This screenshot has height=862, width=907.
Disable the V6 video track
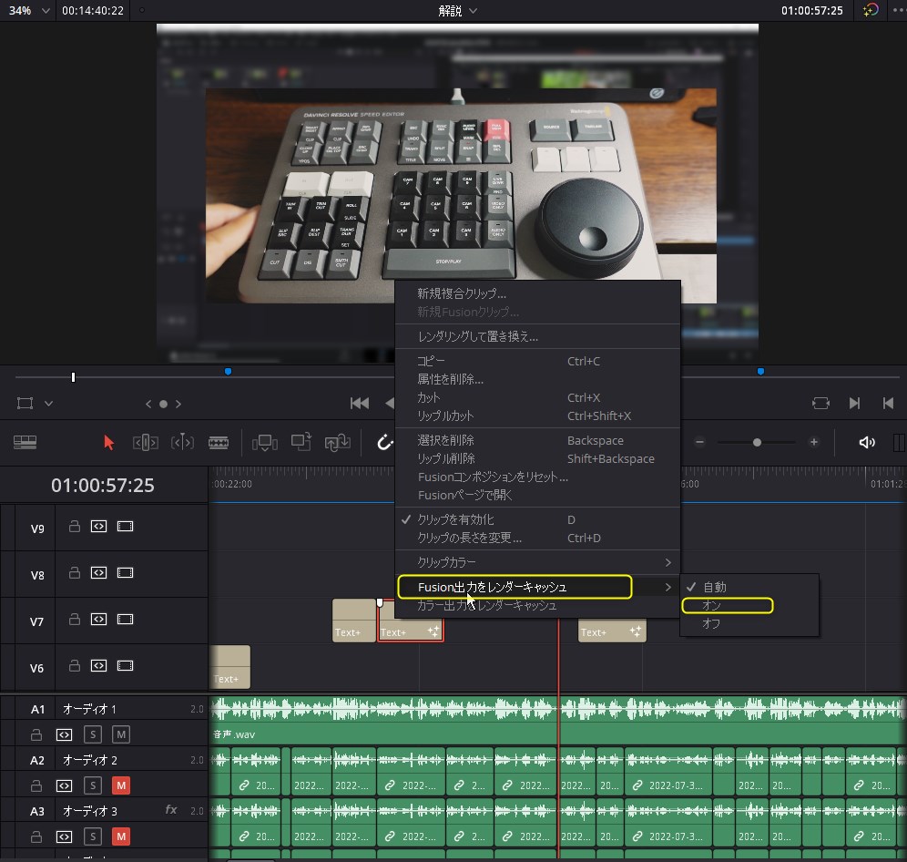click(125, 666)
